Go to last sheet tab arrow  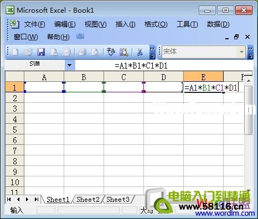[37, 199]
